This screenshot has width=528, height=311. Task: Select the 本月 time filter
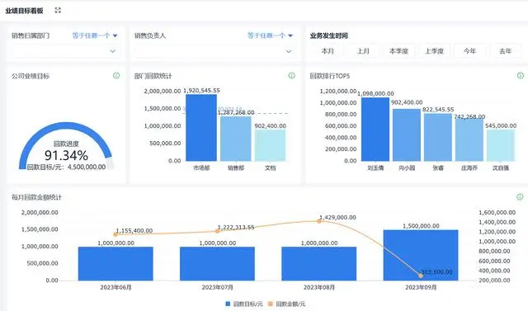328,51
